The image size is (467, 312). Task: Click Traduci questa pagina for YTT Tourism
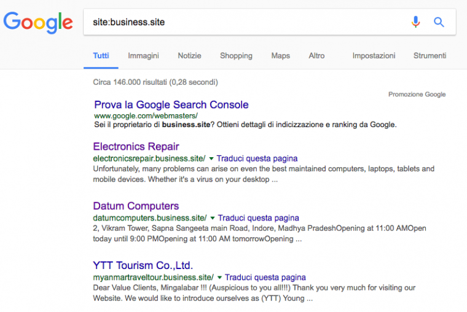click(x=265, y=278)
